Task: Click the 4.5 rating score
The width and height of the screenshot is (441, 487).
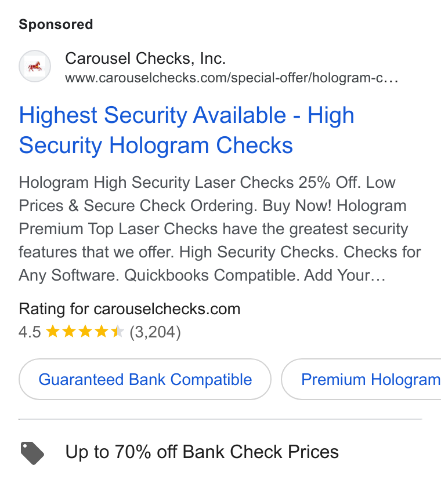Action: point(30,332)
